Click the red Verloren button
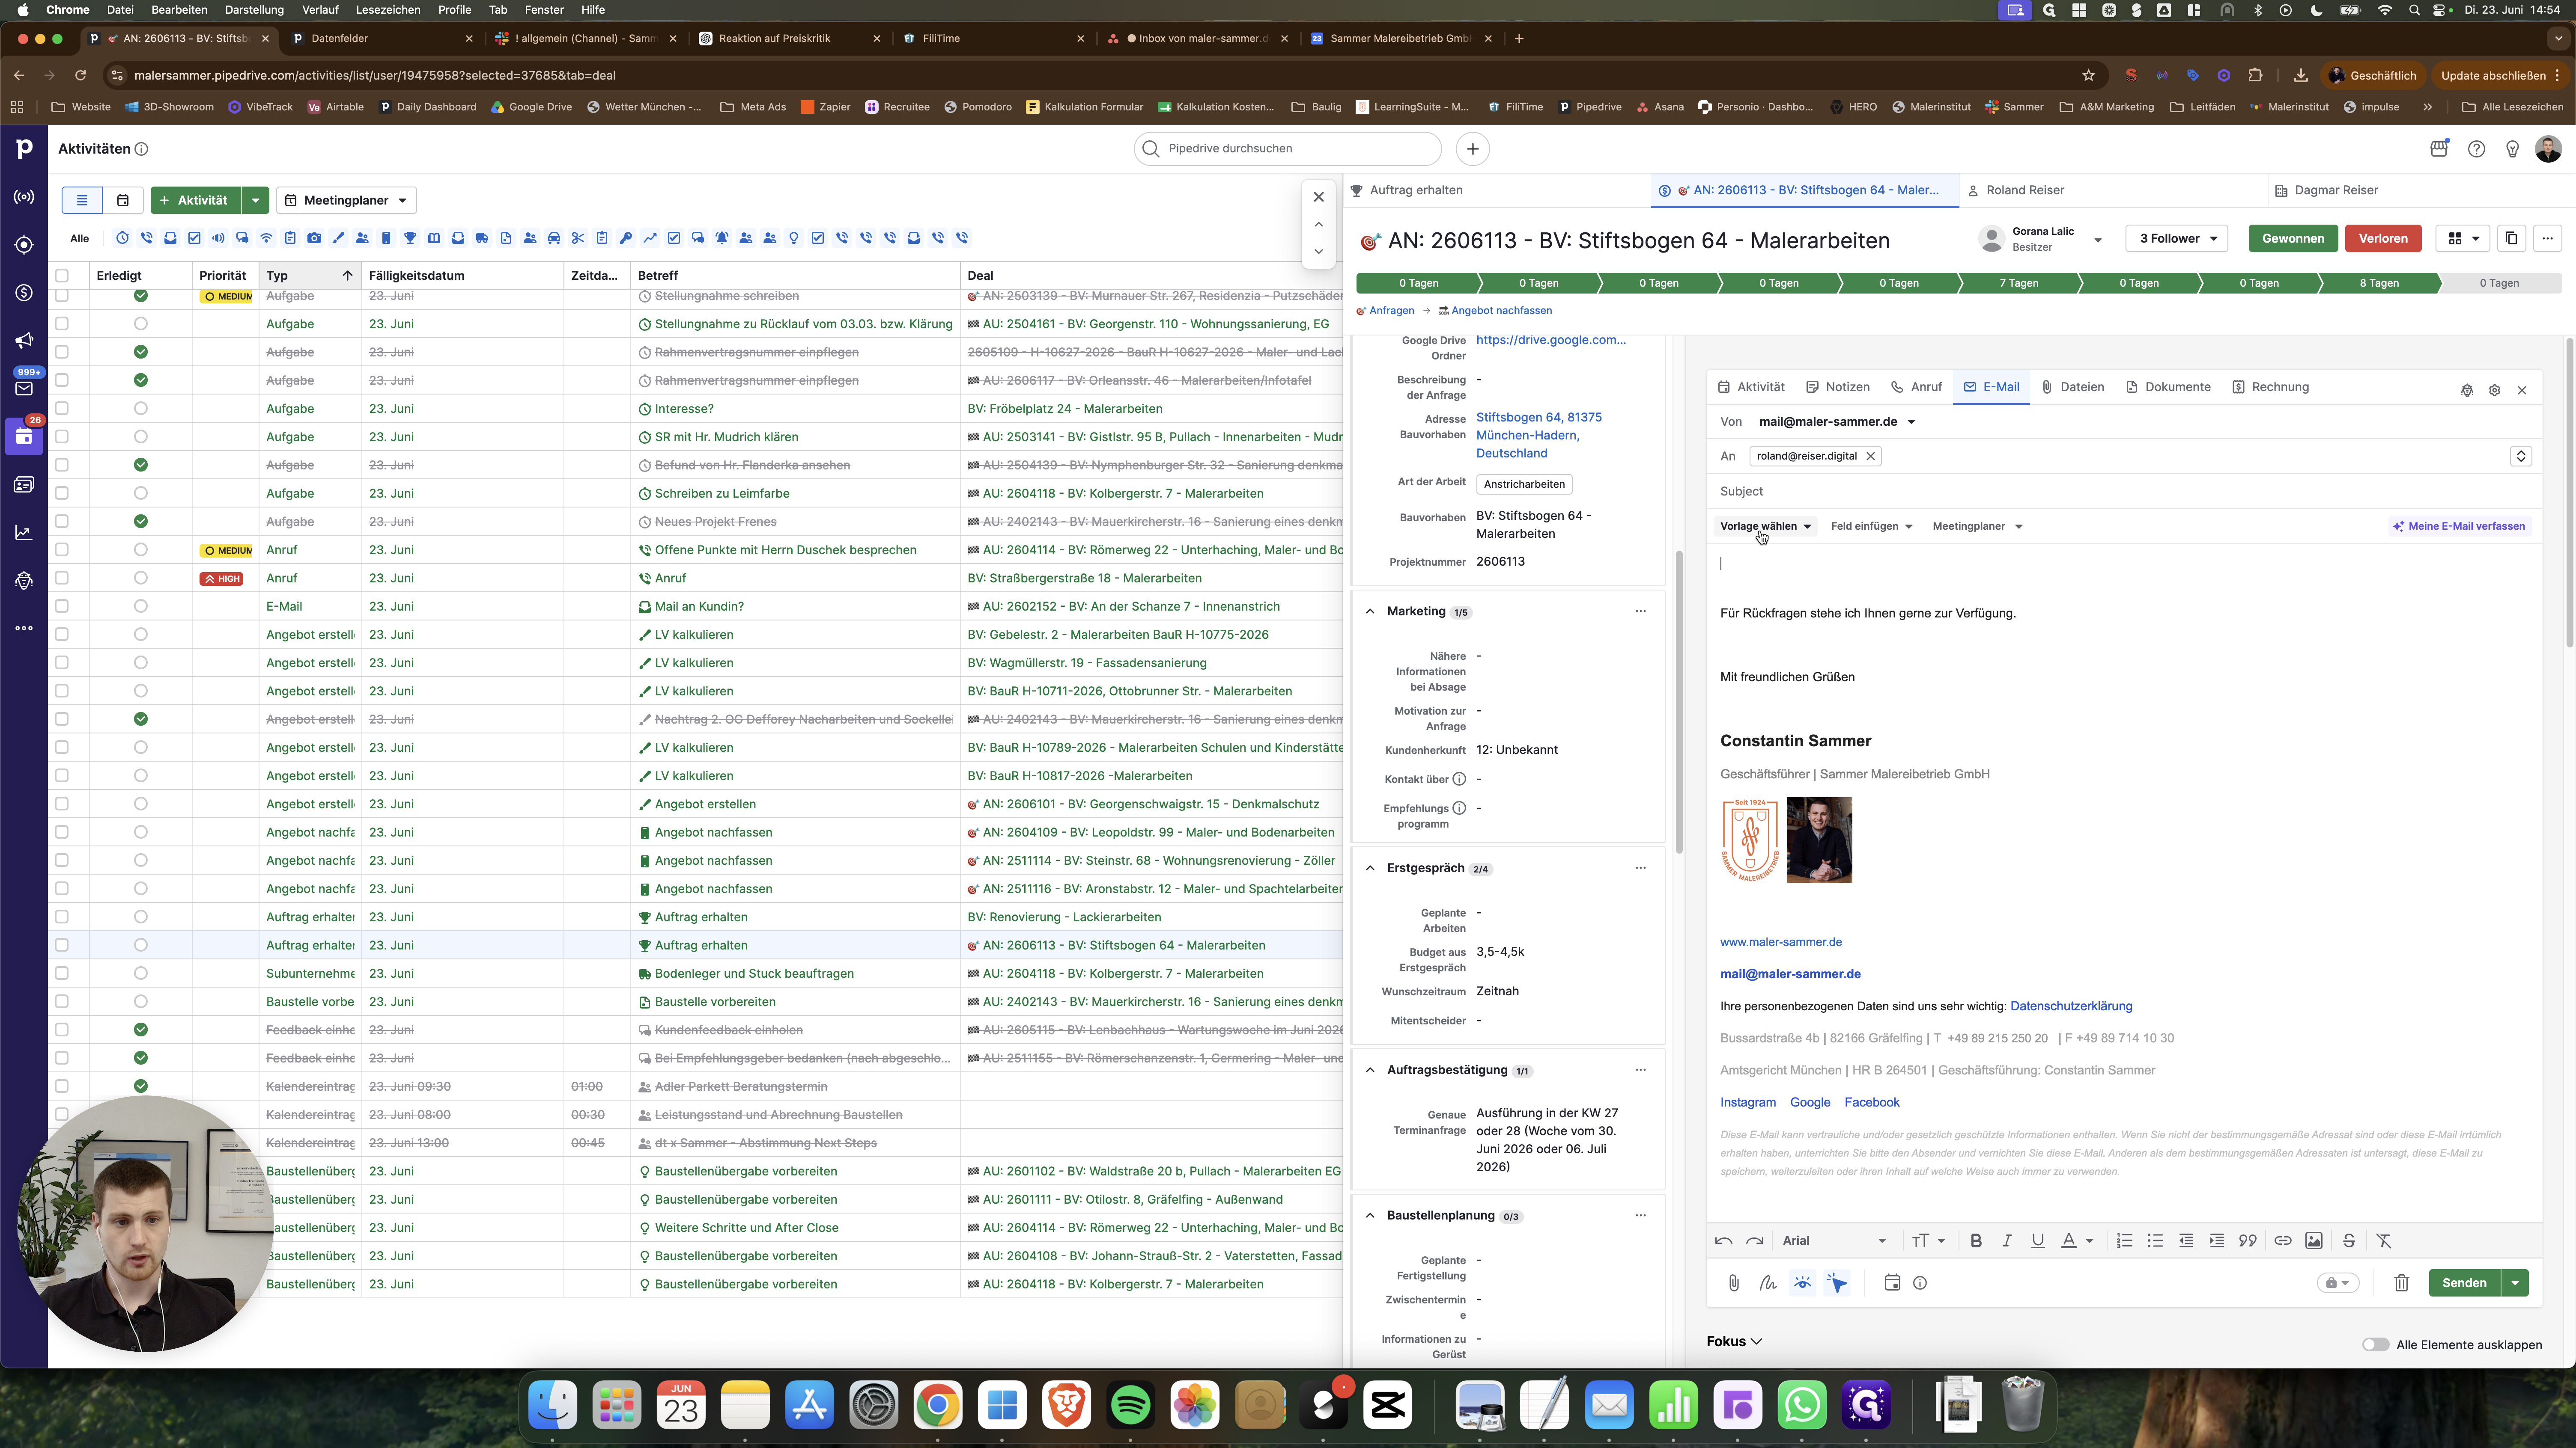The width and height of the screenshot is (2576, 1448). [x=2383, y=239]
